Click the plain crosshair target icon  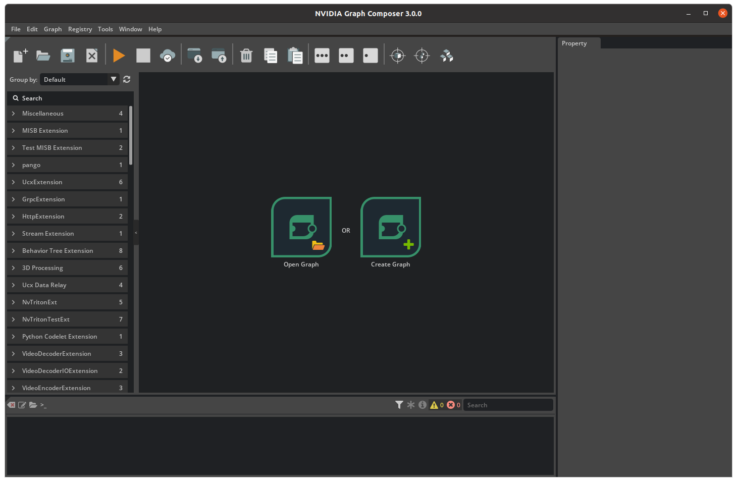pos(422,56)
